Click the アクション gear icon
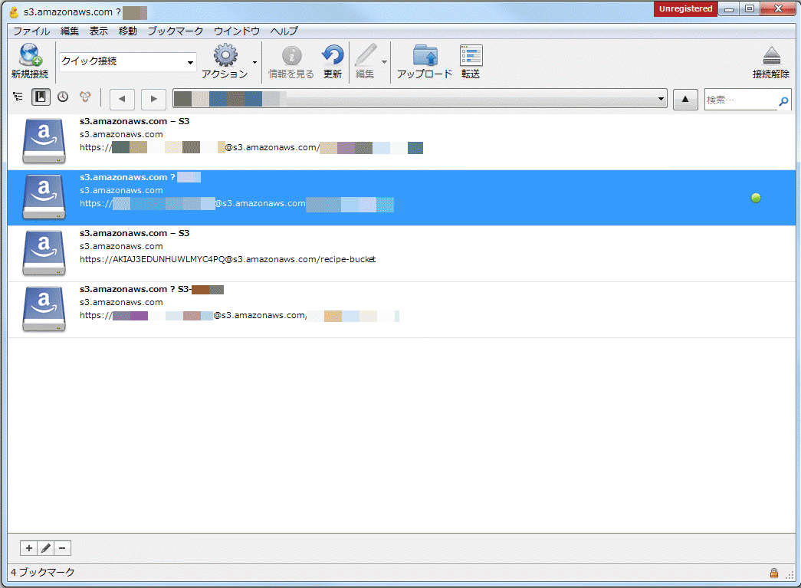This screenshot has width=801, height=588. point(225,55)
